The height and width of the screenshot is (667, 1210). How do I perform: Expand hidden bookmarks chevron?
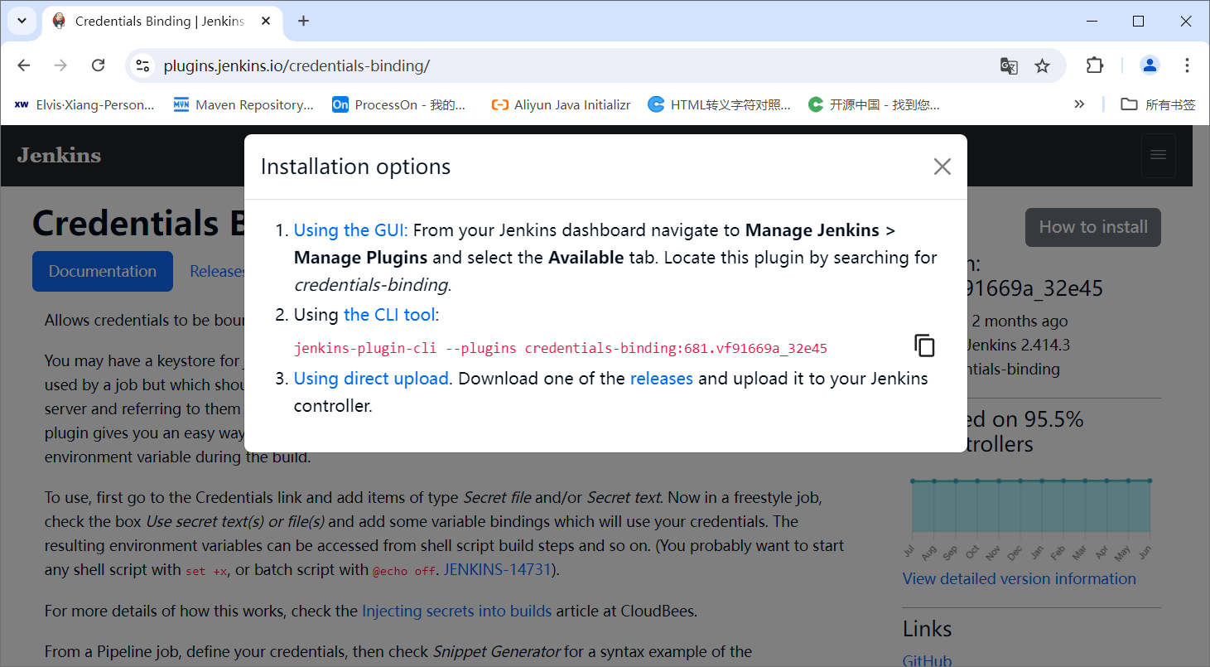pos(1079,104)
